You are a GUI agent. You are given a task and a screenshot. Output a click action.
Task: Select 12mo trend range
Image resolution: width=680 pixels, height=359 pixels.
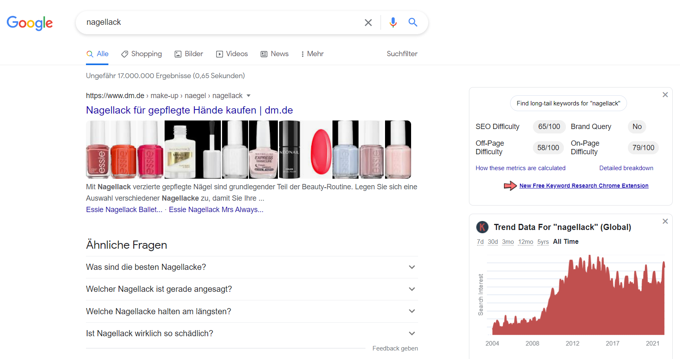point(526,242)
